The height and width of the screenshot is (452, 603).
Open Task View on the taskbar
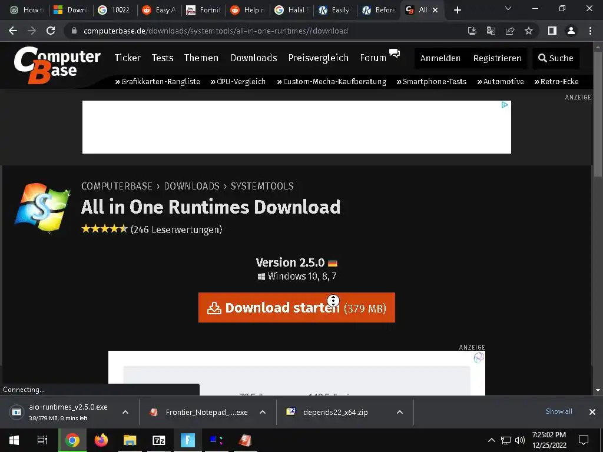click(42, 440)
